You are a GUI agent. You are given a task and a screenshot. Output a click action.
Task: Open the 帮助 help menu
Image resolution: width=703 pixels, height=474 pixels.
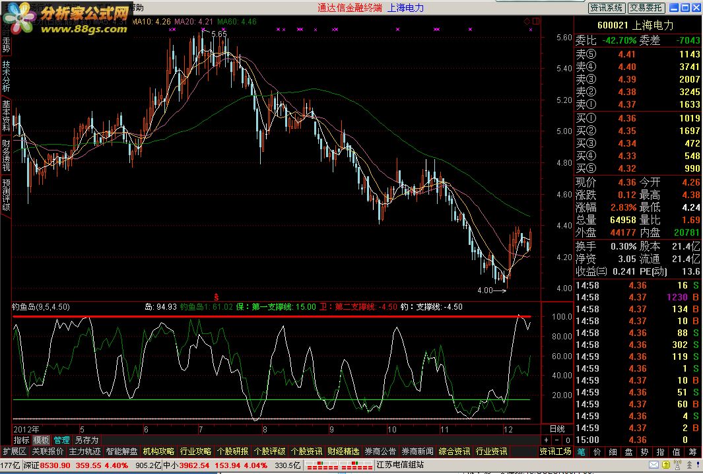pyautogui.click(x=136, y=8)
